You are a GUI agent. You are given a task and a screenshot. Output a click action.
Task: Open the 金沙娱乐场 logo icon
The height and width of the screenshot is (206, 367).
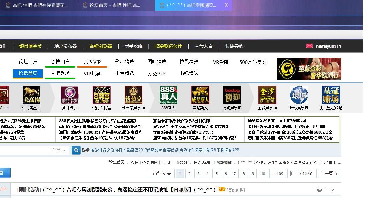(267, 95)
